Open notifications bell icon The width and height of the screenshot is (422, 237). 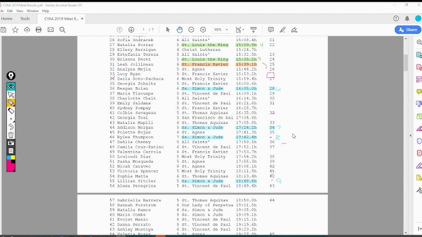click(x=407, y=18)
